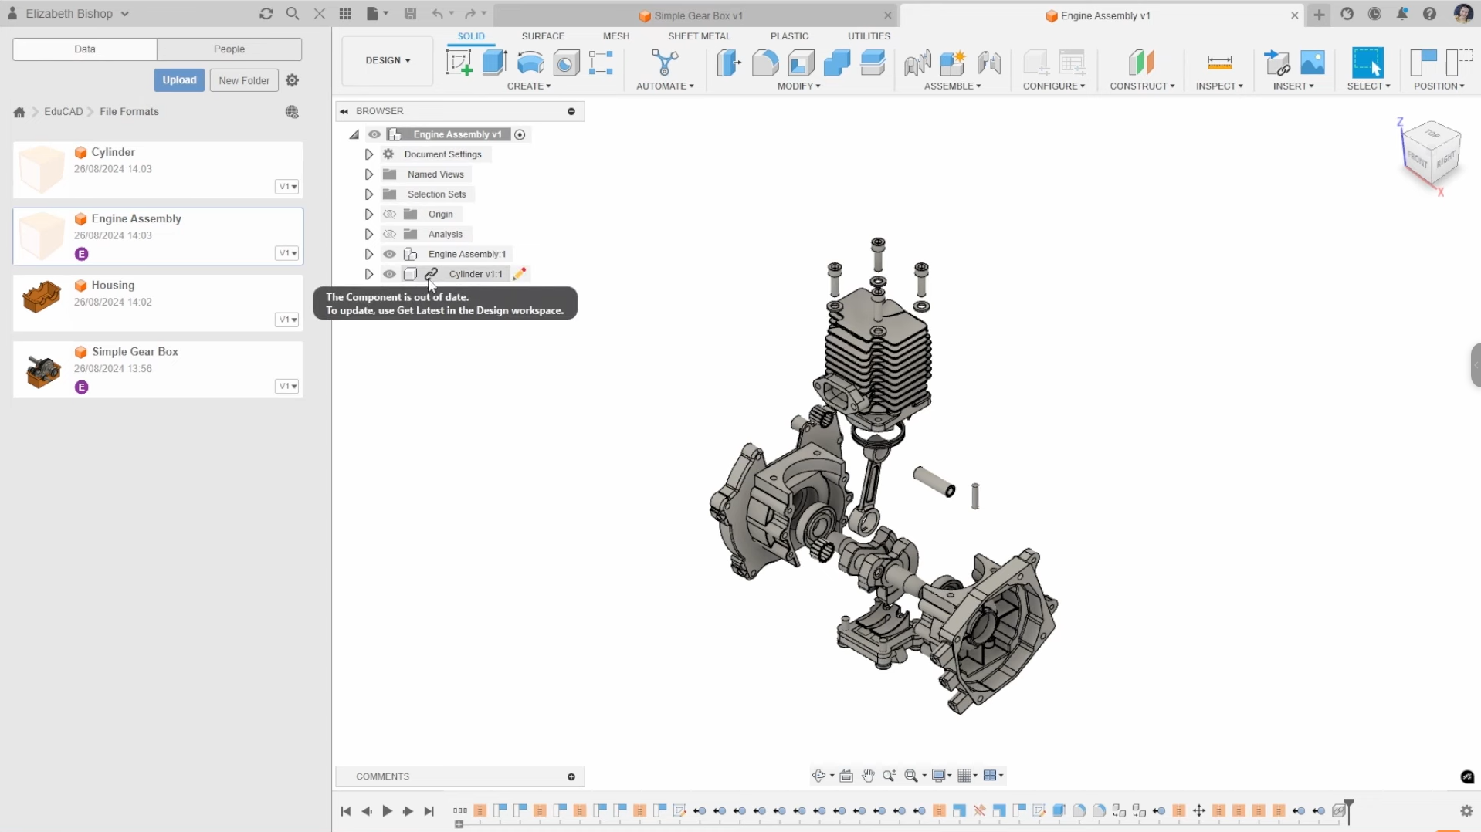Open the Housing file thumbnail

(42, 296)
